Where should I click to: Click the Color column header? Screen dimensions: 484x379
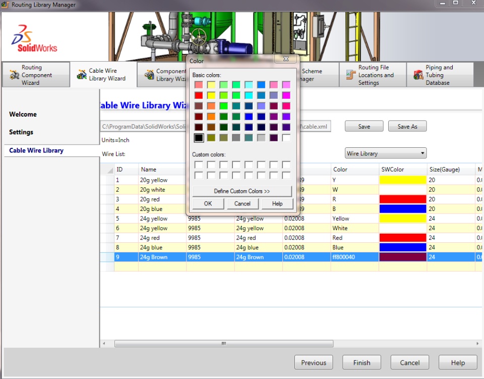pyautogui.click(x=354, y=169)
